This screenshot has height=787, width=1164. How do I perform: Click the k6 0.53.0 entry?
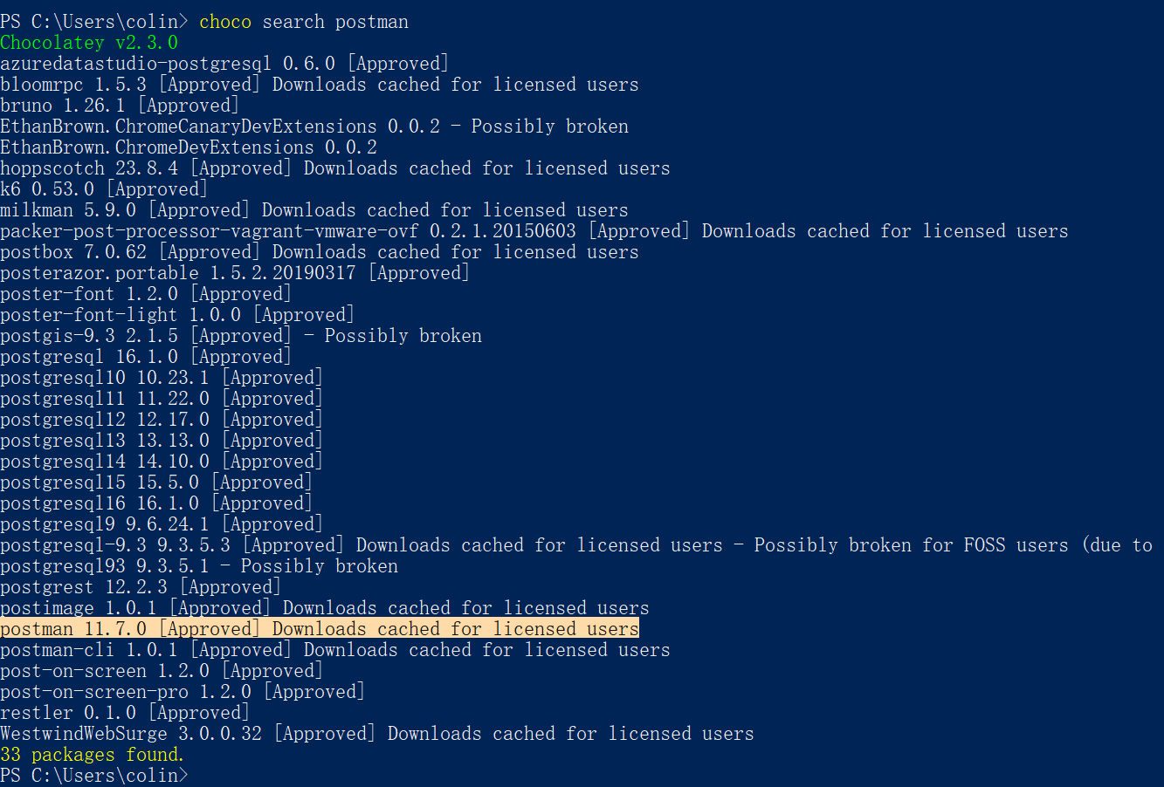click(x=103, y=189)
